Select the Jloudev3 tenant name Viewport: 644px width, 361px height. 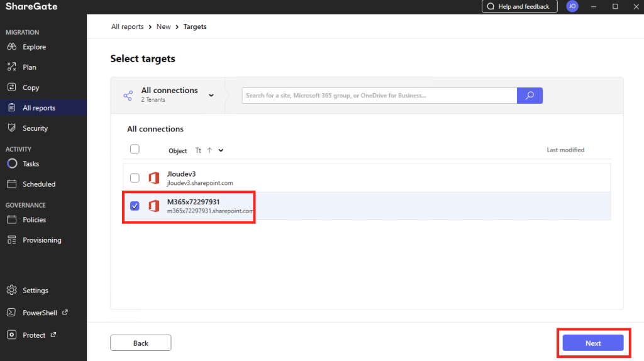pyautogui.click(x=181, y=174)
